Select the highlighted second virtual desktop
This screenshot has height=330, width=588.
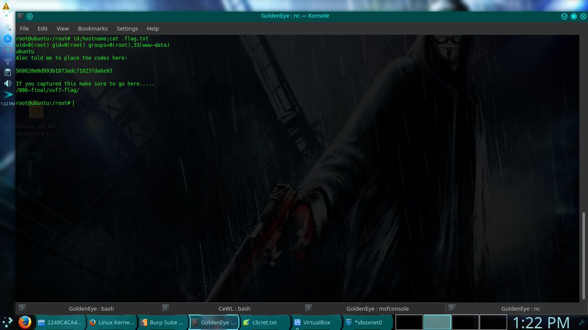click(x=437, y=322)
